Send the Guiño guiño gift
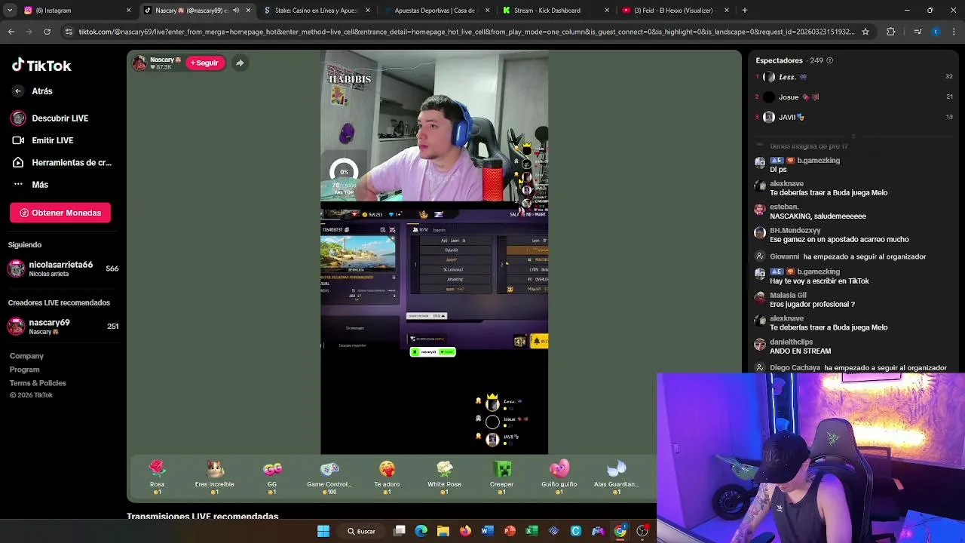 pyautogui.click(x=559, y=477)
